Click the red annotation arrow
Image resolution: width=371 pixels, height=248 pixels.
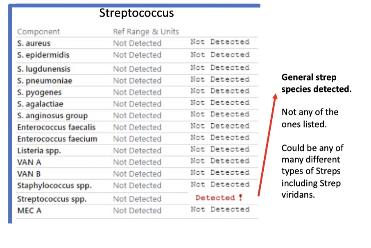(x=267, y=145)
